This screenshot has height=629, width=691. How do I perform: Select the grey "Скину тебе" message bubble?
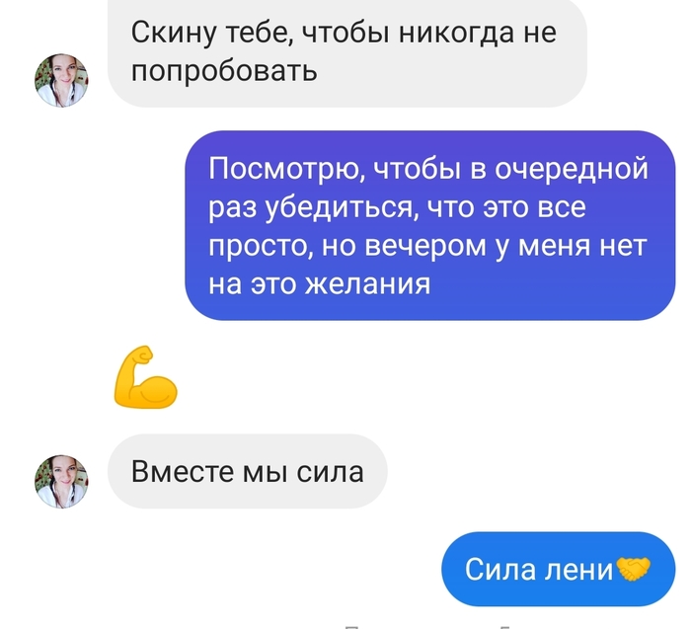347,53
